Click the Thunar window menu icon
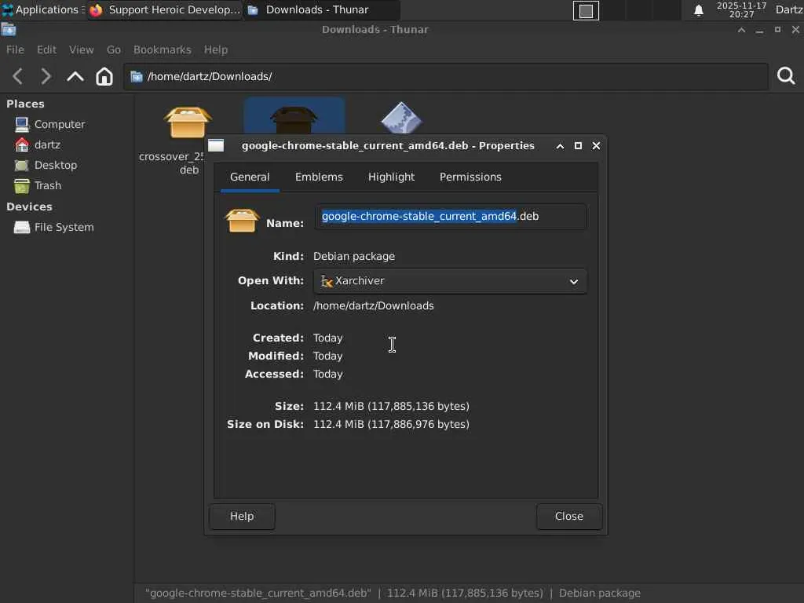Screen dimensions: 804x603 (x=8, y=30)
